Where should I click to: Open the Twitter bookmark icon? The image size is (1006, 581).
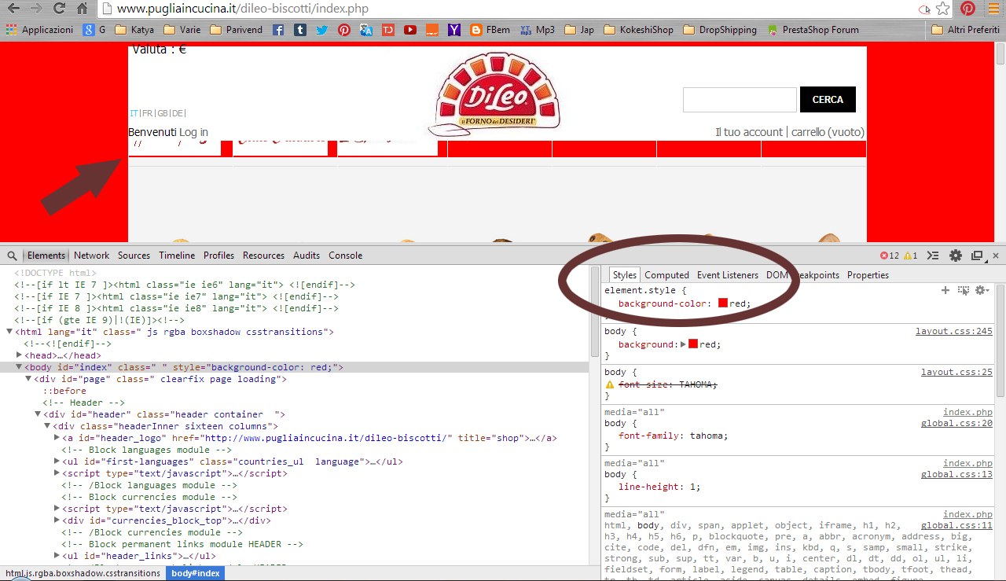[x=322, y=30]
